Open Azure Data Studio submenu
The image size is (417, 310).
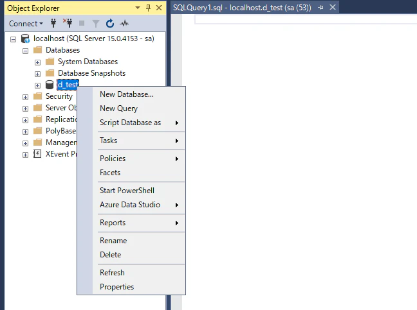point(131,205)
